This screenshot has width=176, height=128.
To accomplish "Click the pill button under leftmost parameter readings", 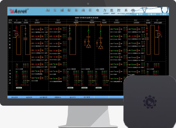I will [19, 88].
